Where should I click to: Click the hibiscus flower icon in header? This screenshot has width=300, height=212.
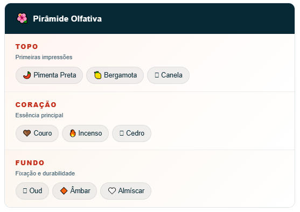tap(22, 18)
